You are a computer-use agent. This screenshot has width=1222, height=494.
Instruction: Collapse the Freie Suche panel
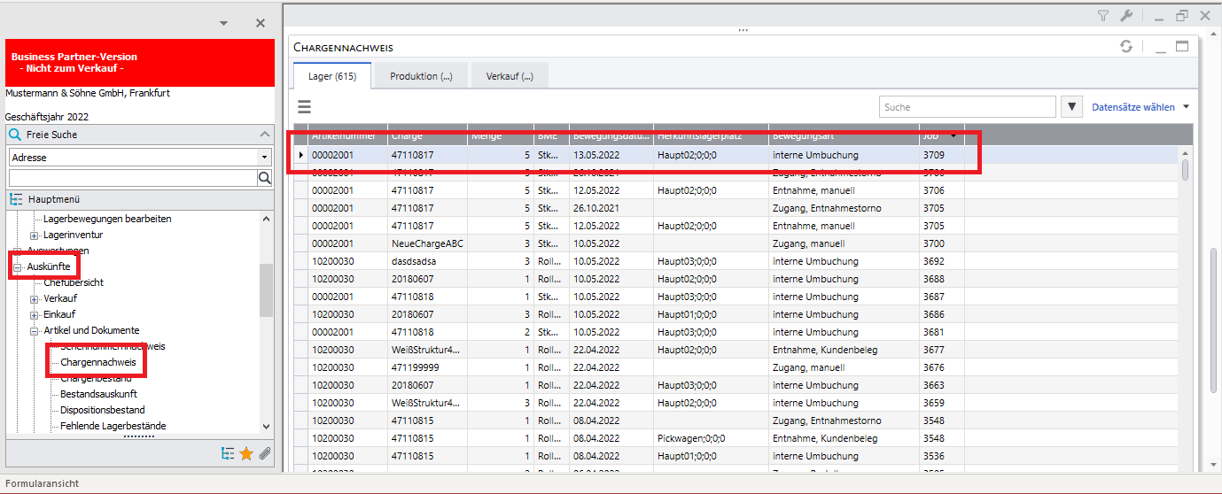[x=264, y=135]
